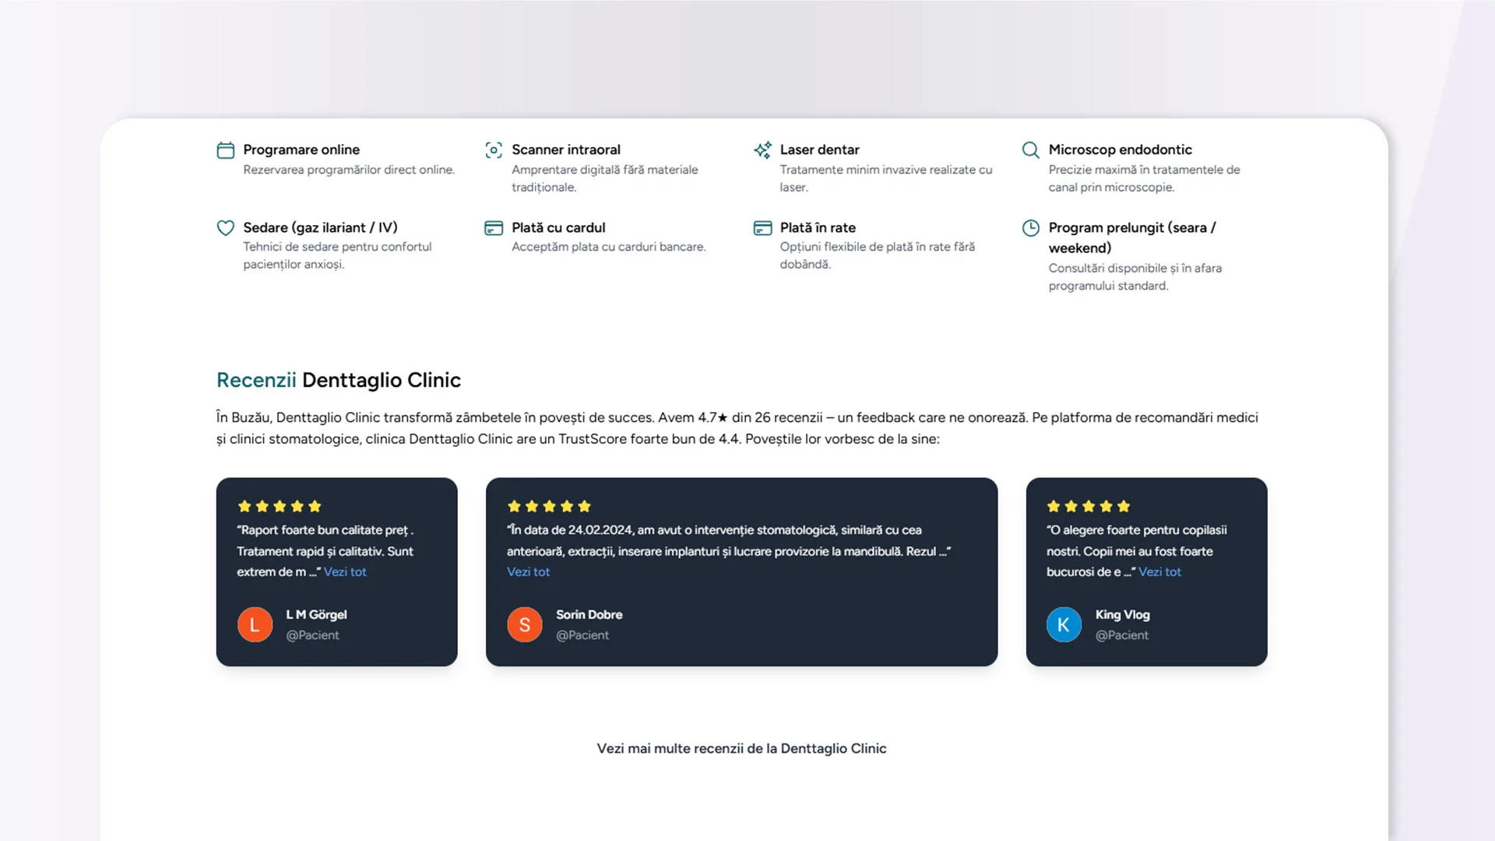Expand King Vlog's review with Vezi tot
The width and height of the screenshot is (1495, 841).
pos(1159,572)
